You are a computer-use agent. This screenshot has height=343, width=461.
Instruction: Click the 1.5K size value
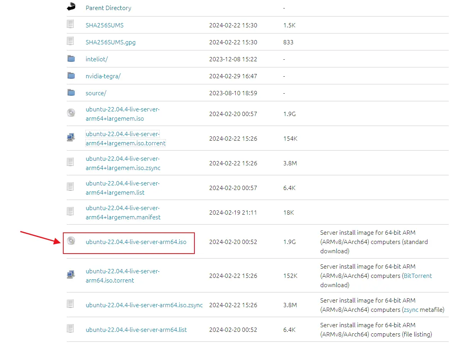(289, 25)
